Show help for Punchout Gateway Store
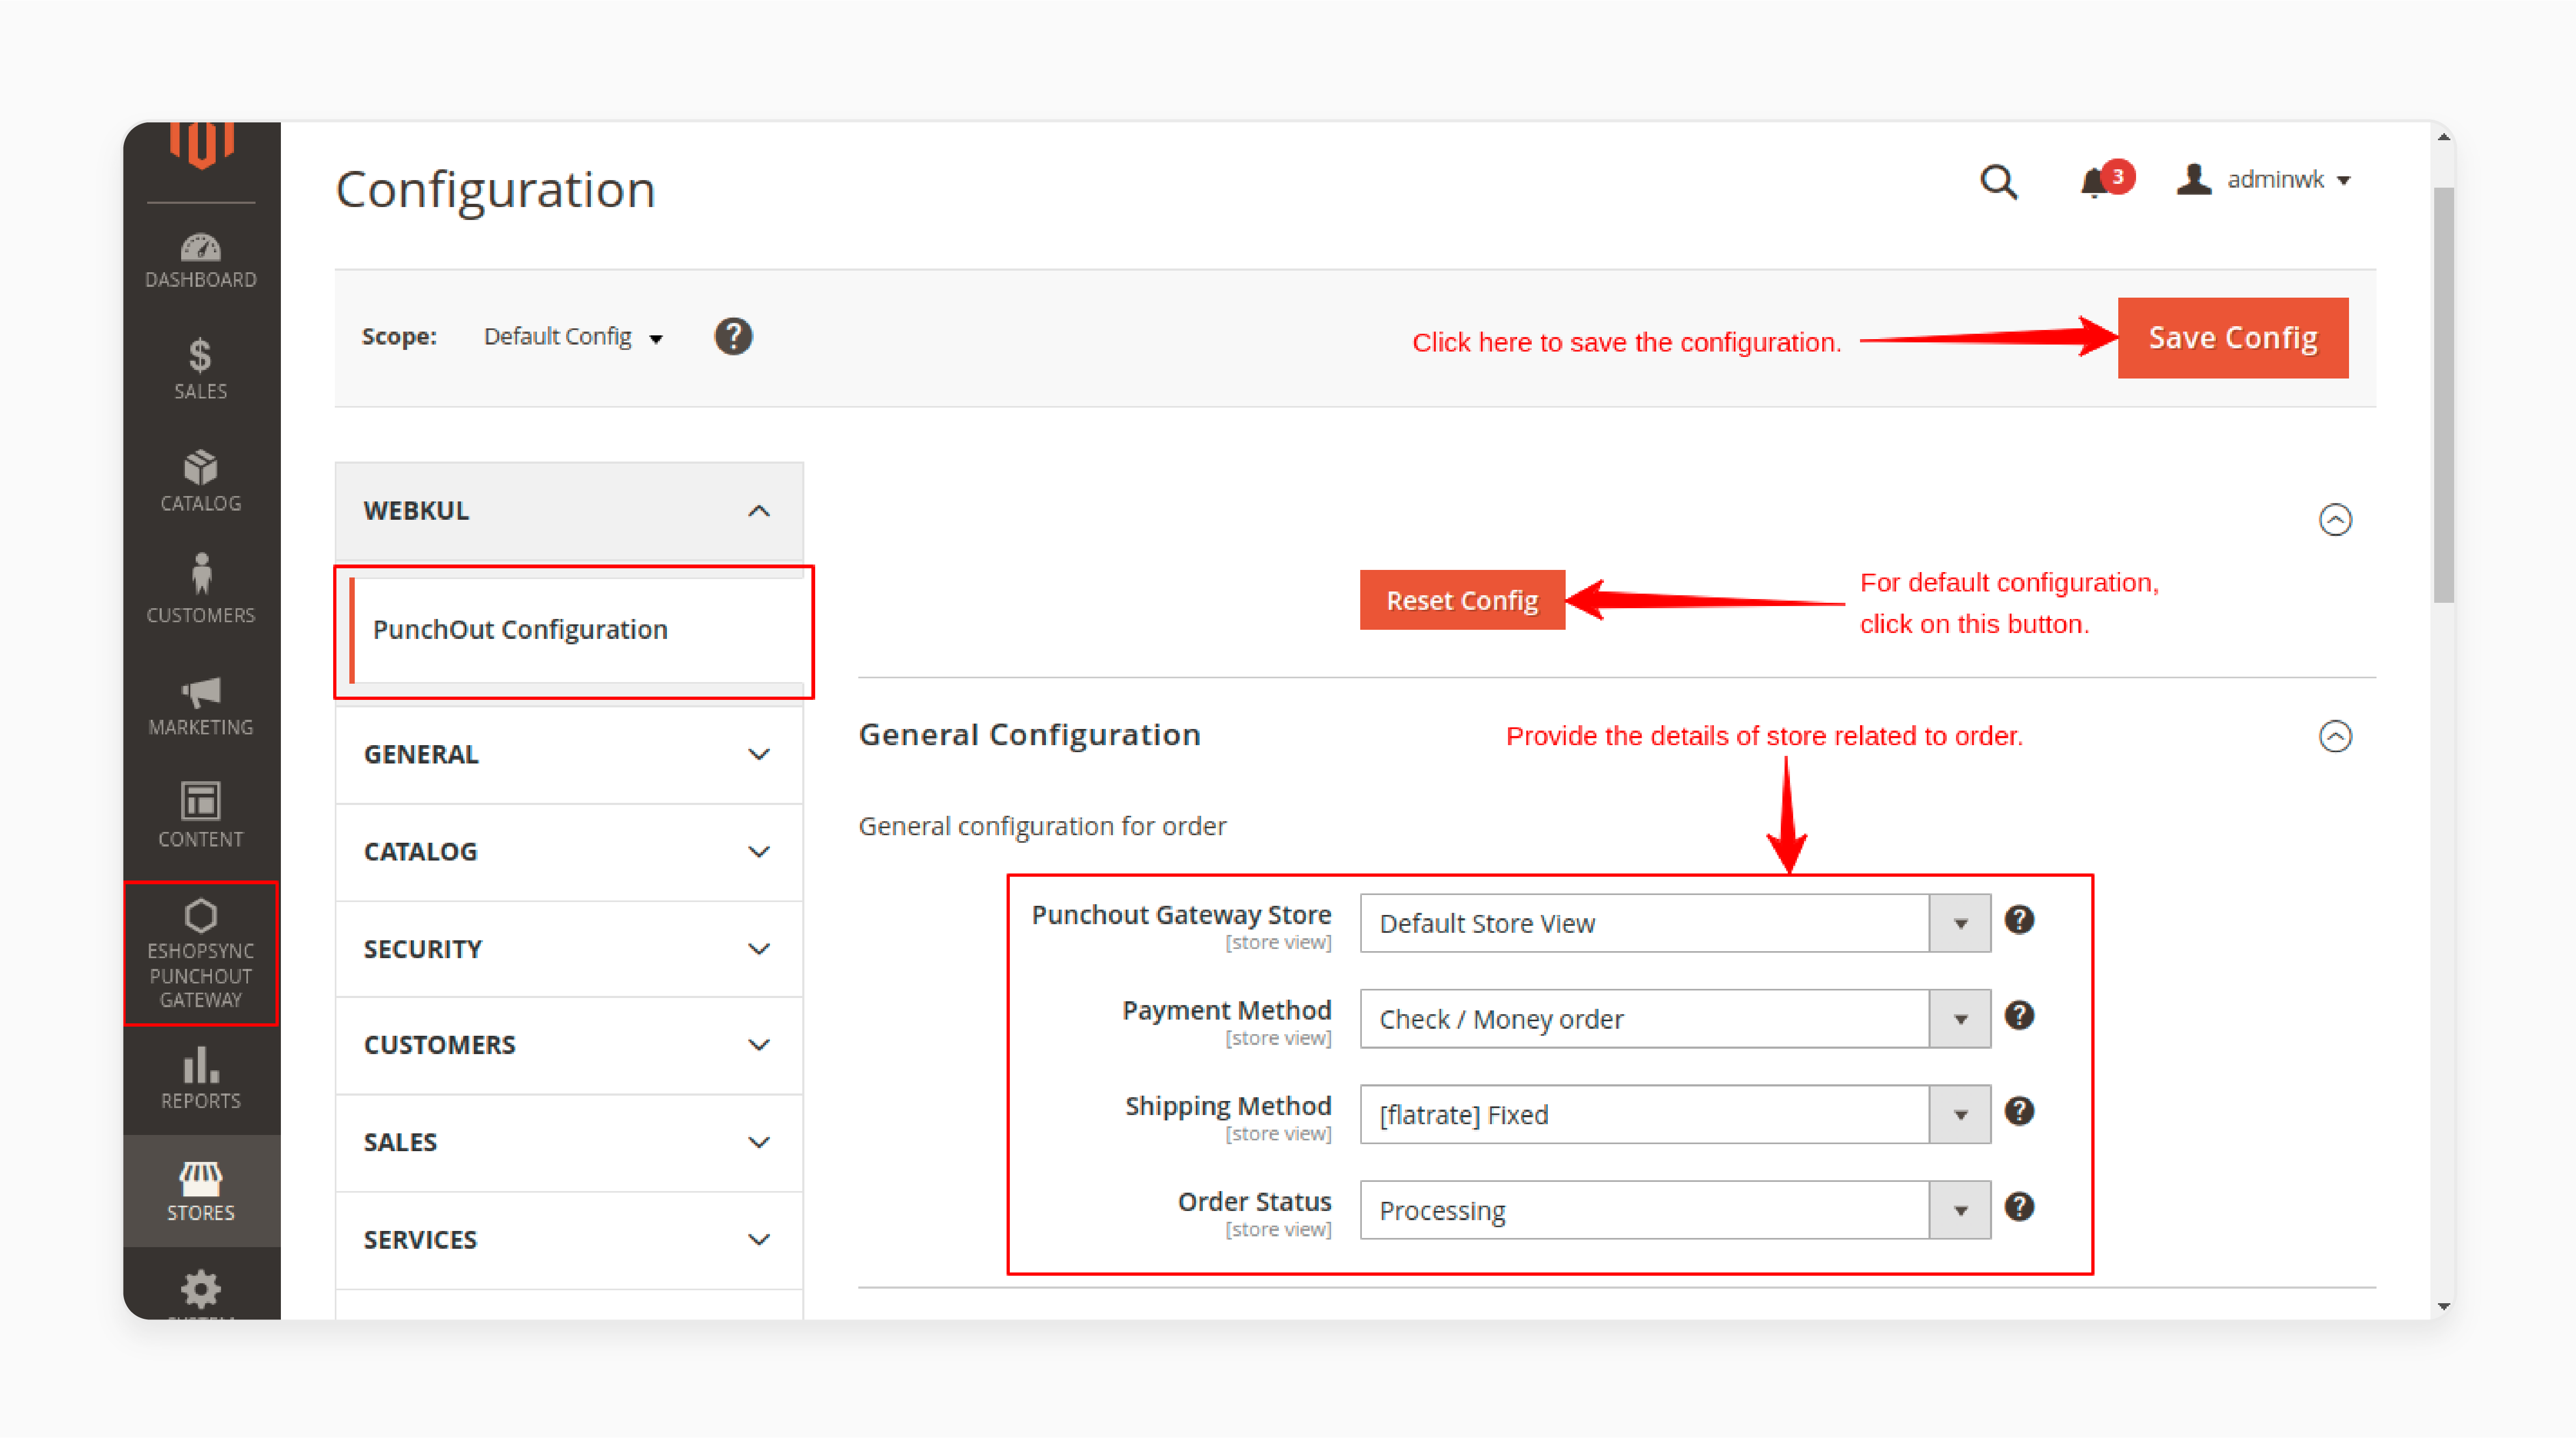The width and height of the screenshot is (2576, 1438). [x=2019, y=920]
